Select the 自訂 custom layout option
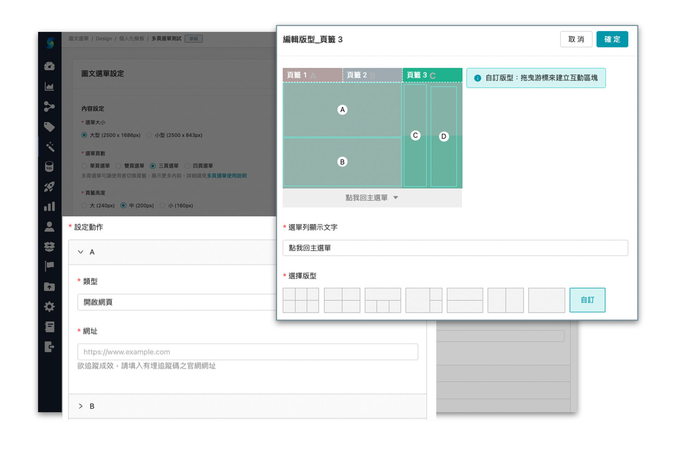The image size is (688, 453). pos(587,300)
